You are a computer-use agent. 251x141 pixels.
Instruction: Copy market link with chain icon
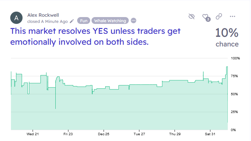pyautogui.click(x=219, y=16)
